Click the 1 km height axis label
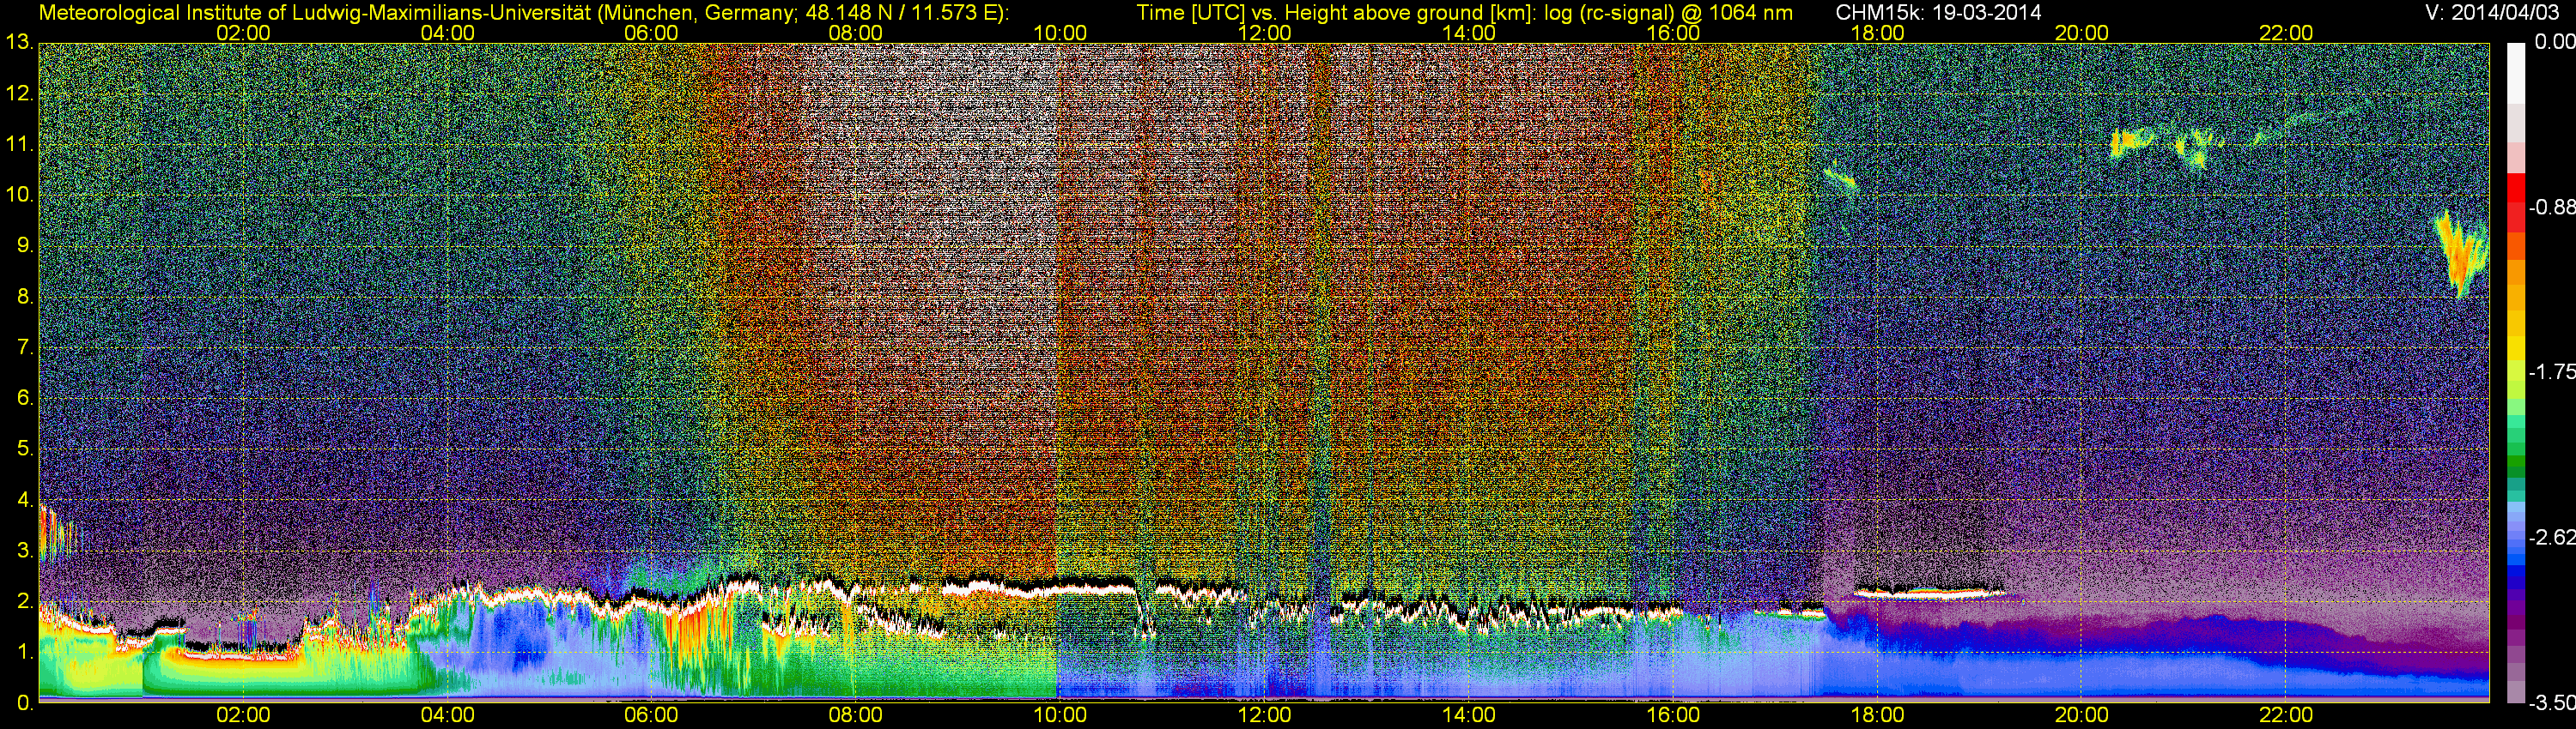The width and height of the screenshot is (2576, 729). (x=24, y=651)
